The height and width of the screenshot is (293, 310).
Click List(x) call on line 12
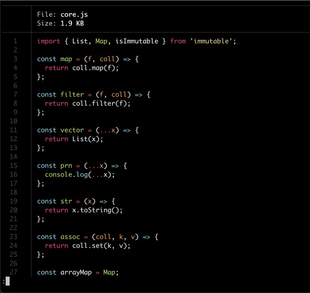coord(86,139)
